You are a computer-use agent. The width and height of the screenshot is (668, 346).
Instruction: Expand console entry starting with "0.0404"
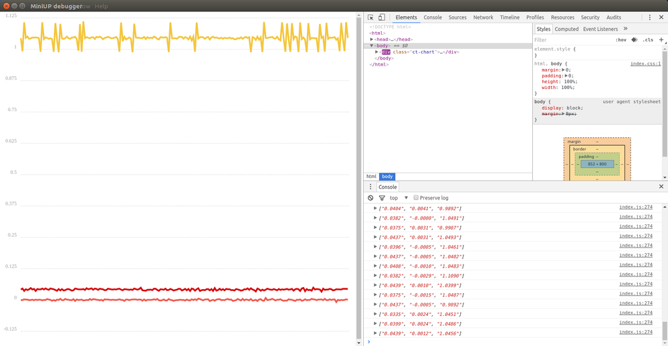[x=375, y=208]
